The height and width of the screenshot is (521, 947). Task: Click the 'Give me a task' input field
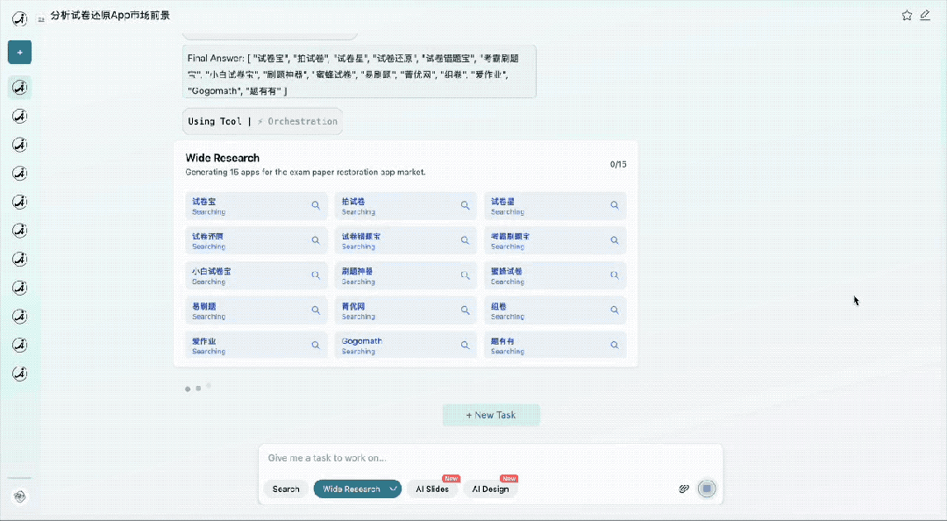click(x=489, y=458)
